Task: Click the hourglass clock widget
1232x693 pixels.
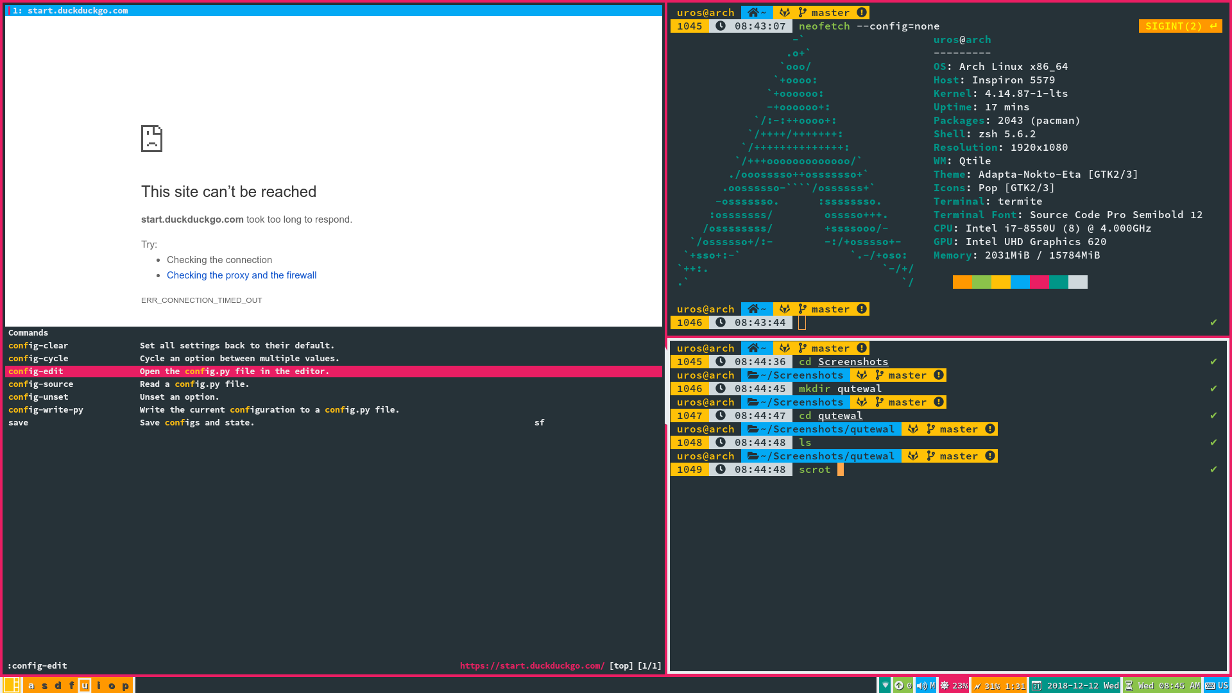Action: click(x=1129, y=686)
